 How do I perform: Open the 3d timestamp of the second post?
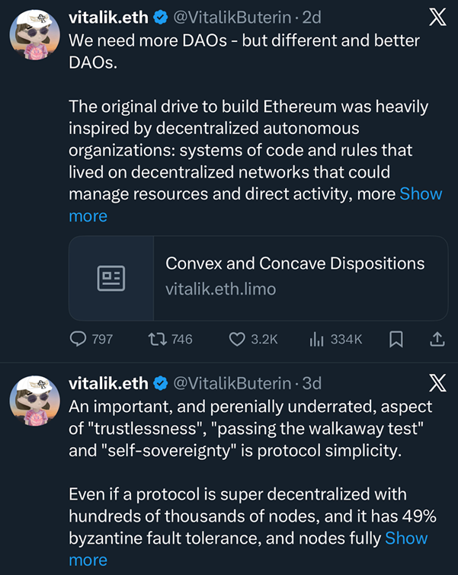click(x=312, y=382)
